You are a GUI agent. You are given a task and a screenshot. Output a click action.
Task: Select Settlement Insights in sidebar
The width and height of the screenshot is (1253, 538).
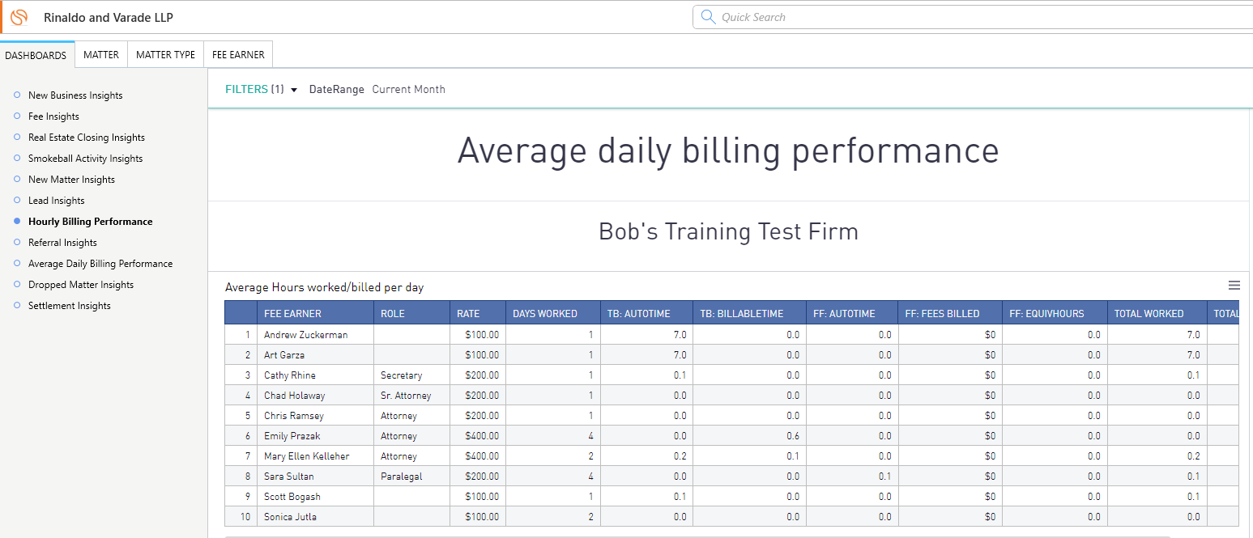[69, 306]
